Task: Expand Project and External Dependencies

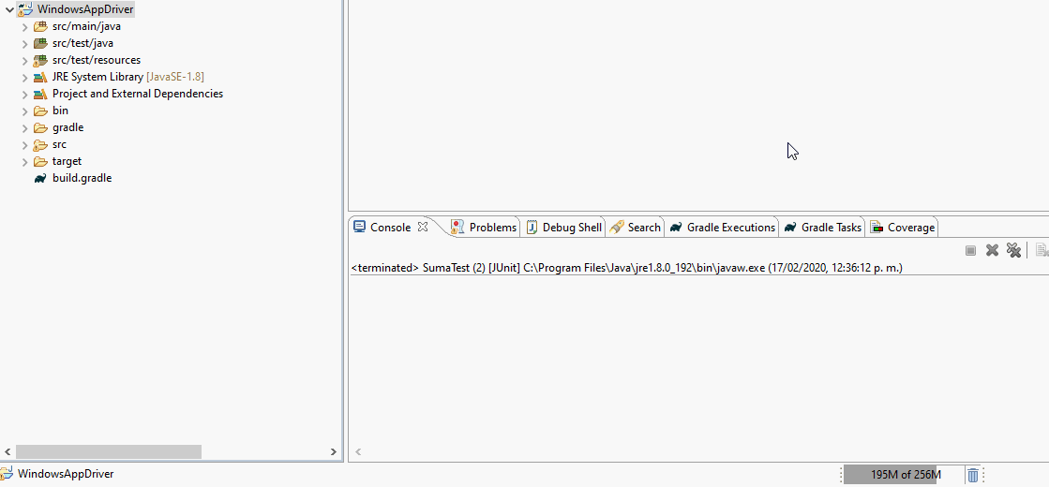Action: click(25, 94)
